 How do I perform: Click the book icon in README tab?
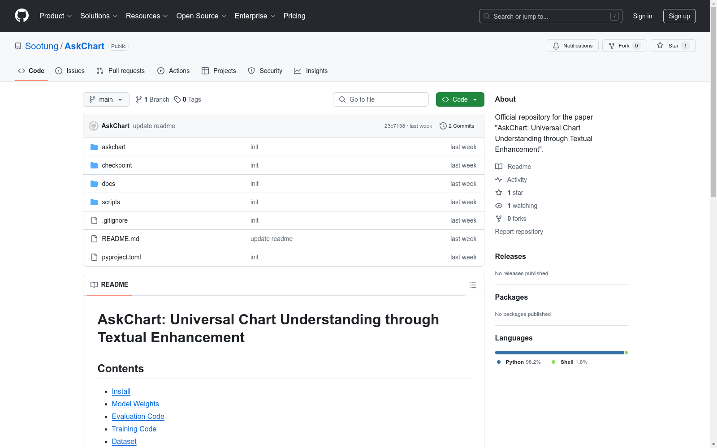coord(94,284)
